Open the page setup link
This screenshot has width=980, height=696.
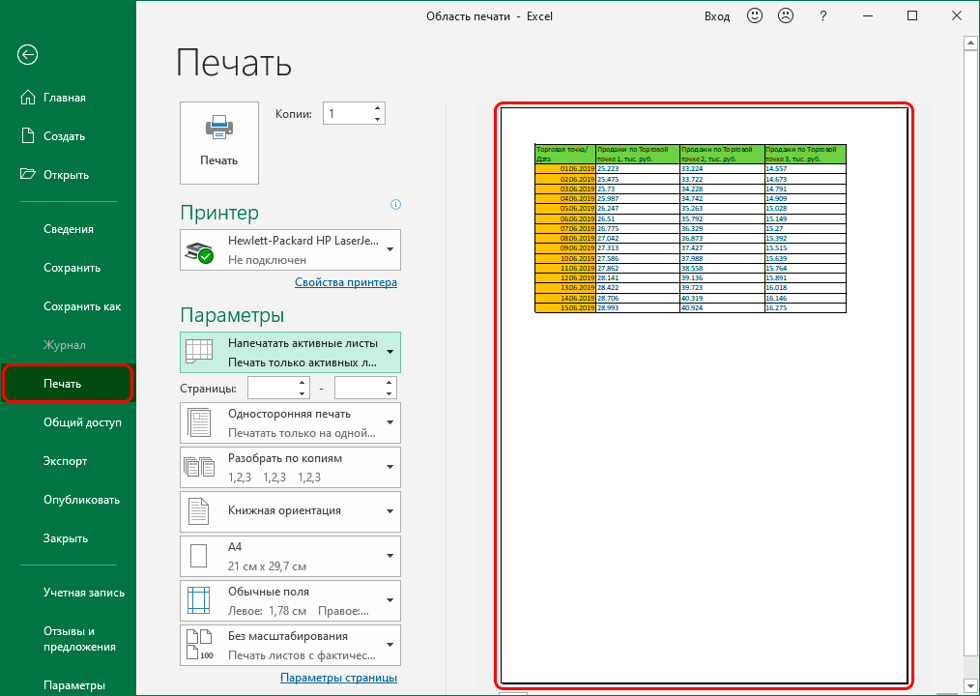338,678
